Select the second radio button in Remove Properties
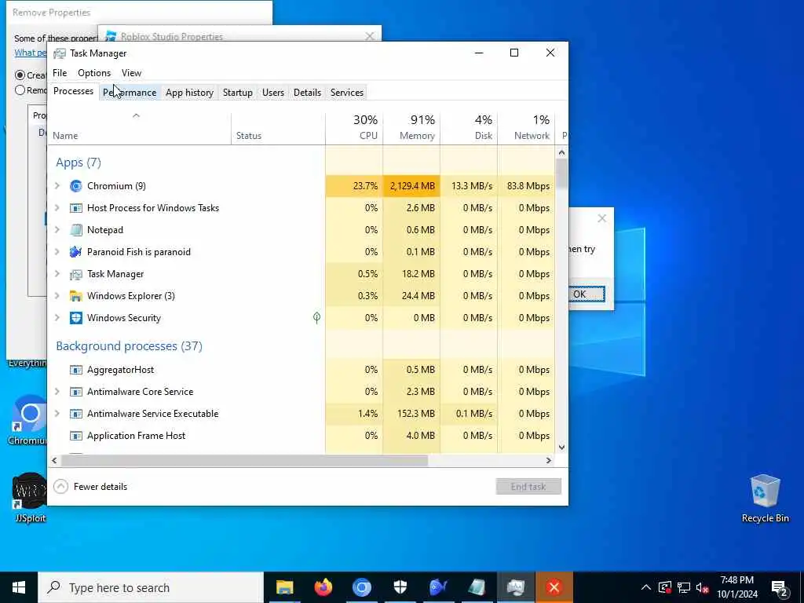Image resolution: width=804 pixels, height=603 pixels. [x=20, y=90]
